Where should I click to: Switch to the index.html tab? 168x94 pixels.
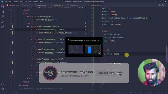pyautogui.click(x=13, y=5)
